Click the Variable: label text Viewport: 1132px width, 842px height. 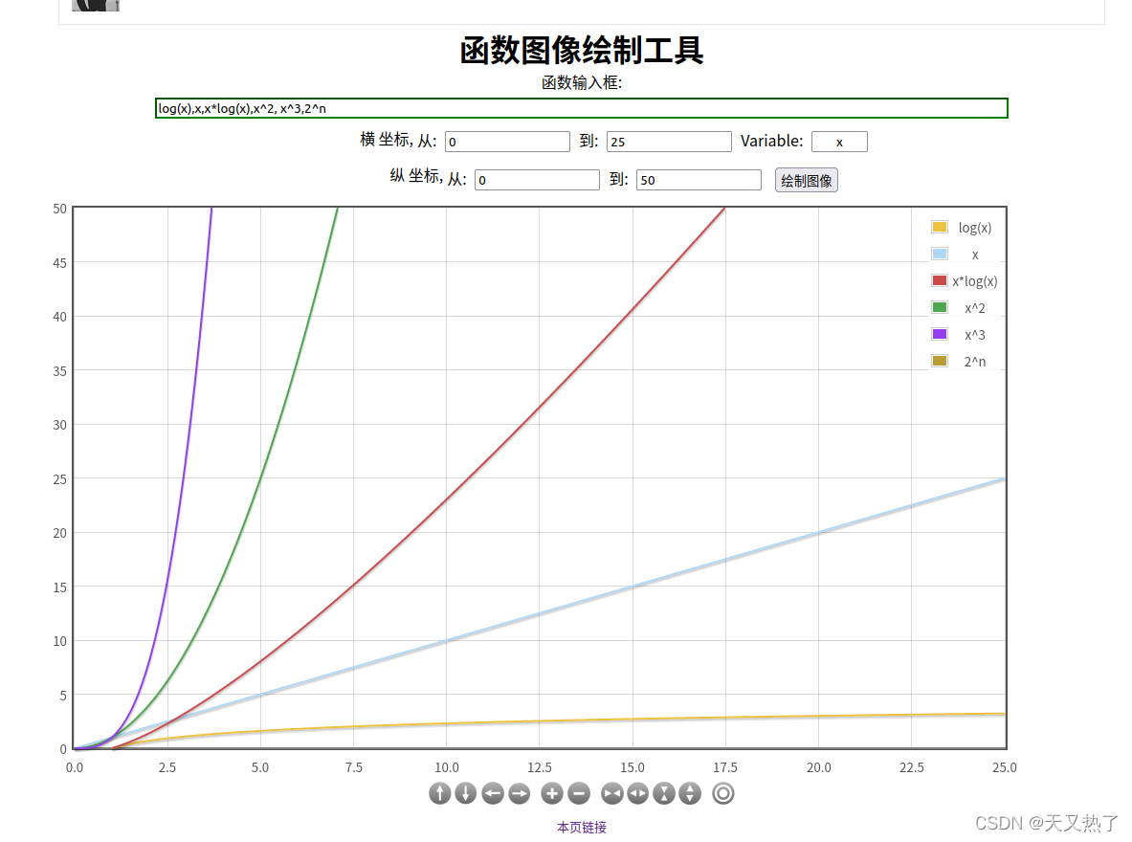tap(772, 141)
